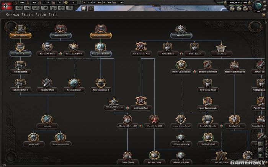The width and height of the screenshot is (268, 167).
Task: Select the Danzig for Slovakia focus
Action: (208, 122)
